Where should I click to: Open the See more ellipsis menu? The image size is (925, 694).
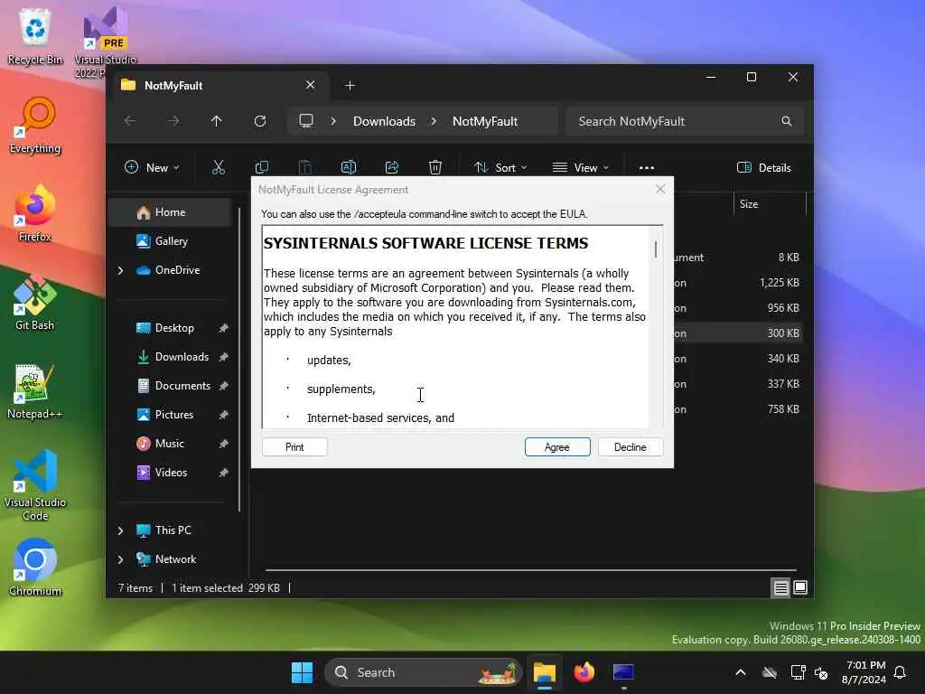click(647, 167)
